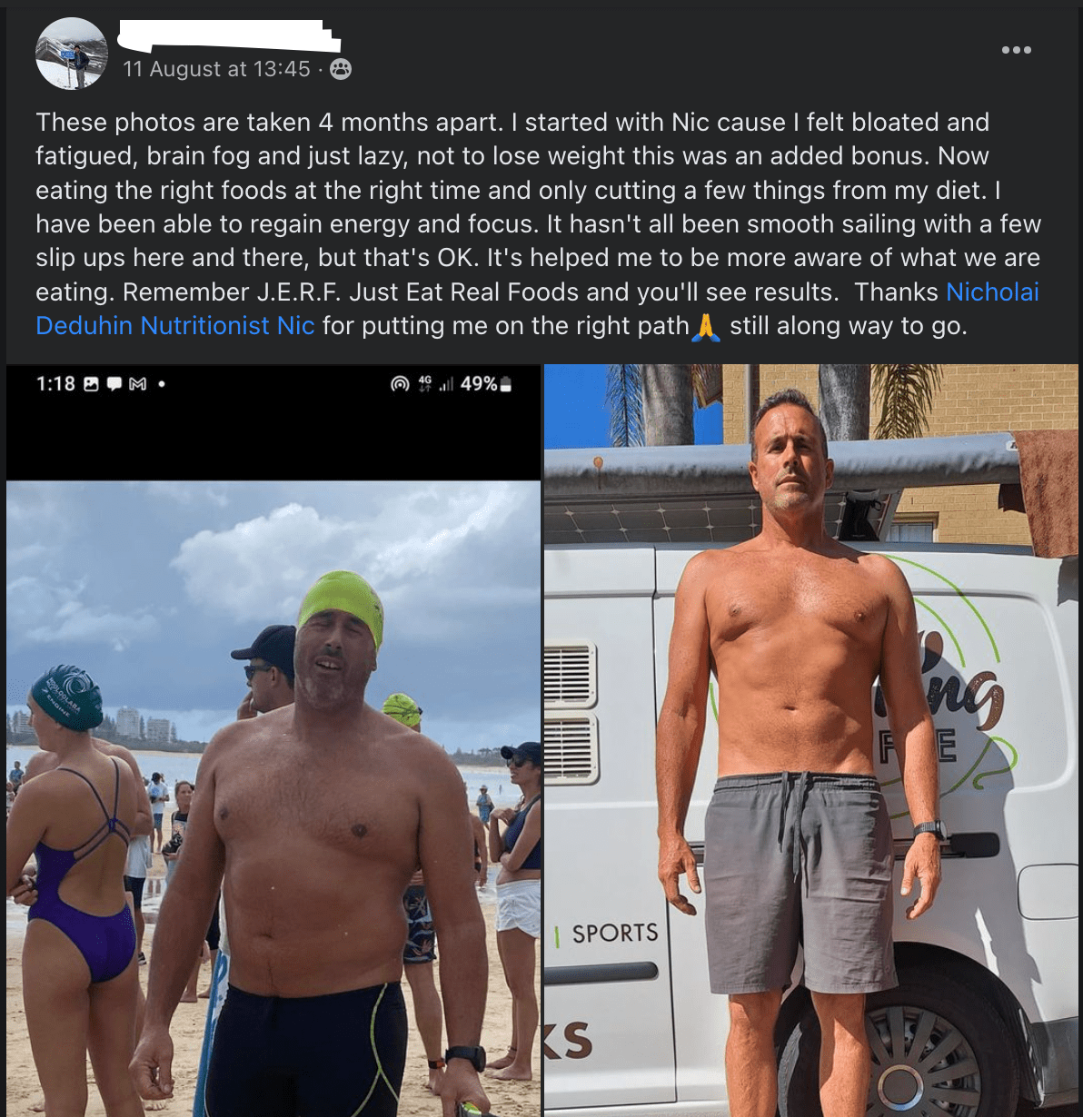
Task: Click the battery icon next to 49%
Action: click(506, 384)
